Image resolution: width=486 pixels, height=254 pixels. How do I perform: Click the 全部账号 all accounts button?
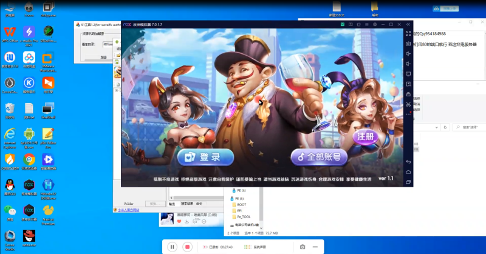point(319,157)
